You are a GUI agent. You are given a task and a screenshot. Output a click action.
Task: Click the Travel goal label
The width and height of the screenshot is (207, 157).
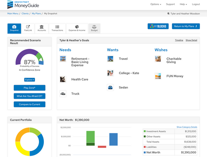click(x=123, y=59)
